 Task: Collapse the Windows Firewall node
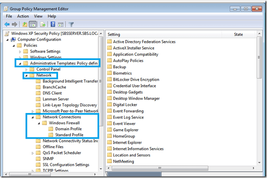point(39,123)
